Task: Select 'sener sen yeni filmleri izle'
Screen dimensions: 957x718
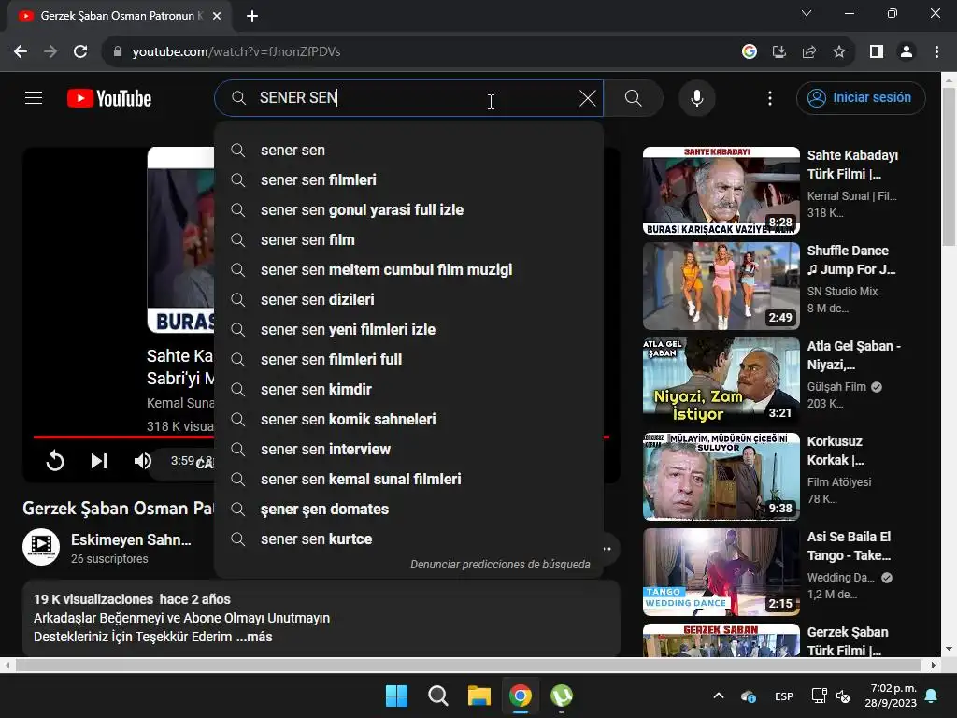Action: click(x=409, y=330)
